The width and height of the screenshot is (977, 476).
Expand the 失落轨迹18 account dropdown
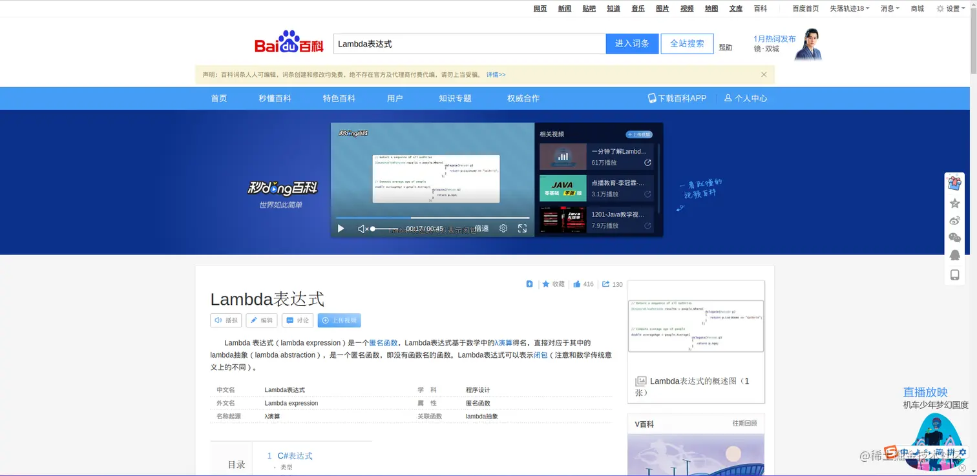849,8
